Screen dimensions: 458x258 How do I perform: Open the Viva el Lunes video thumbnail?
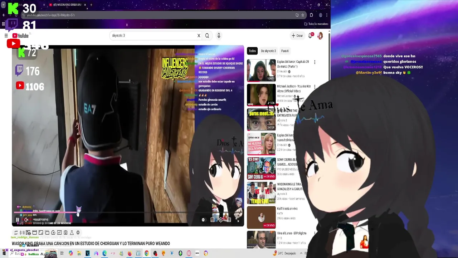coord(261,239)
